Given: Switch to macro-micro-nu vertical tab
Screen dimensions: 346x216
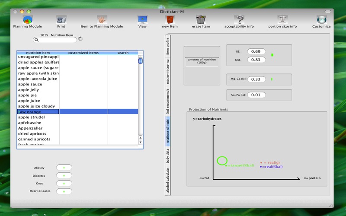Looking at the screenshot, I should click(168, 72).
